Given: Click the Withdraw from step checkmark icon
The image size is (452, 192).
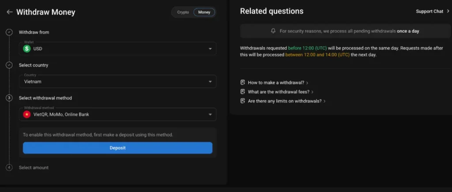Looking at the screenshot, I should click(9, 32).
